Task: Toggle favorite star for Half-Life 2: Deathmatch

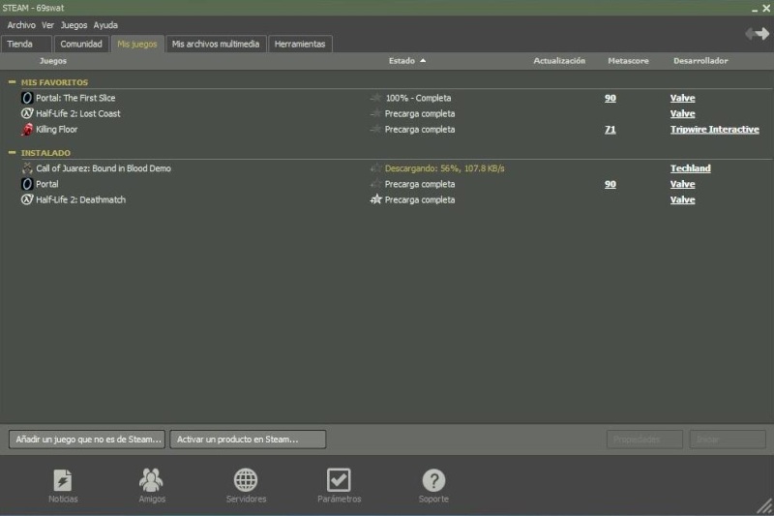Action: point(376,199)
